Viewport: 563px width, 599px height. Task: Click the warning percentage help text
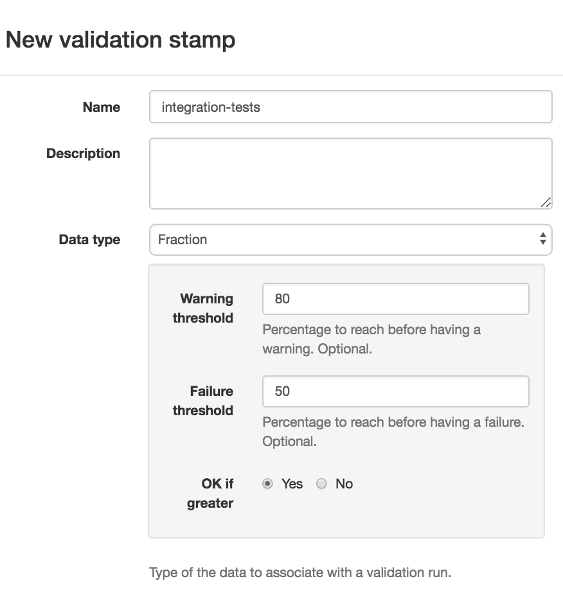click(371, 339)
